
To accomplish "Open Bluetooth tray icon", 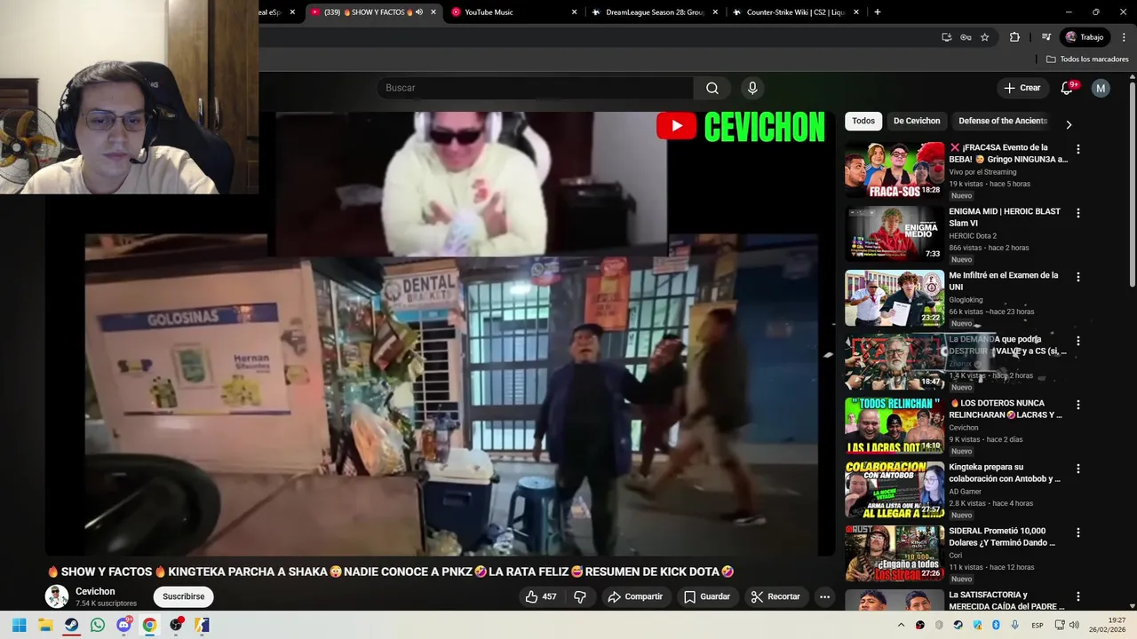I will click(996, 625).
